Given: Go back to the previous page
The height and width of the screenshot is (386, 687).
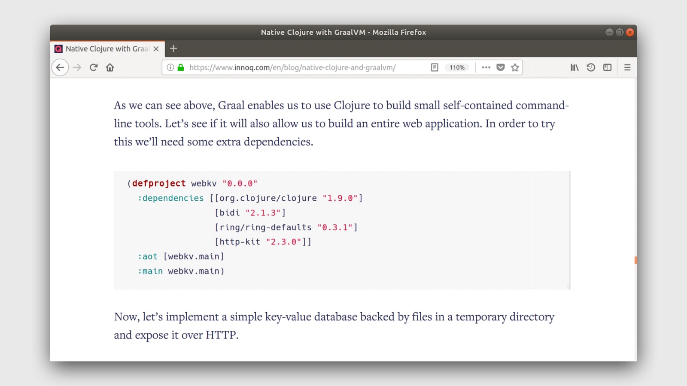Looking at the screenshot, I should pyautogui.click(x=60, y=67).
